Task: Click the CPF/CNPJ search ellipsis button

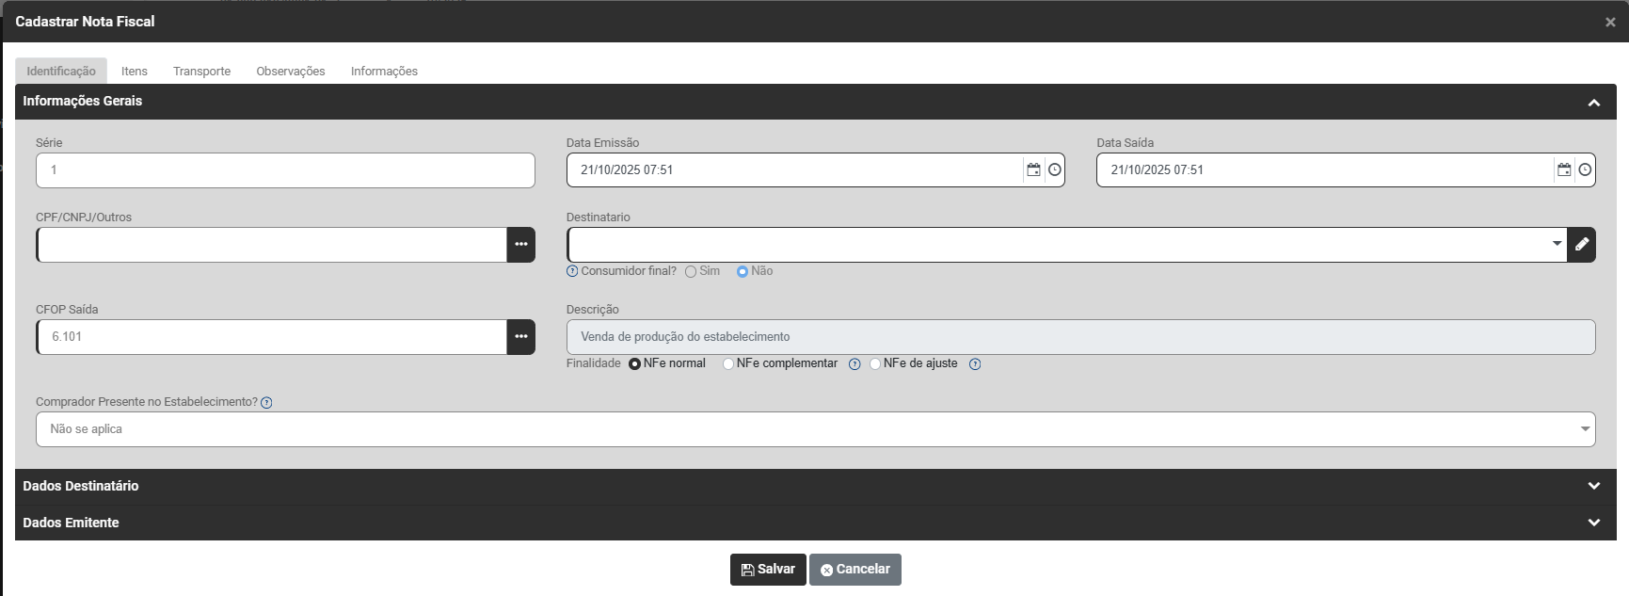Action: (520, 245)
